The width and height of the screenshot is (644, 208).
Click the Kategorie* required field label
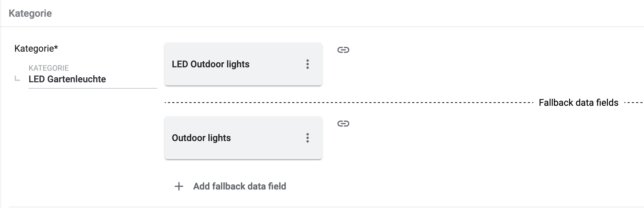coord(36,48)
